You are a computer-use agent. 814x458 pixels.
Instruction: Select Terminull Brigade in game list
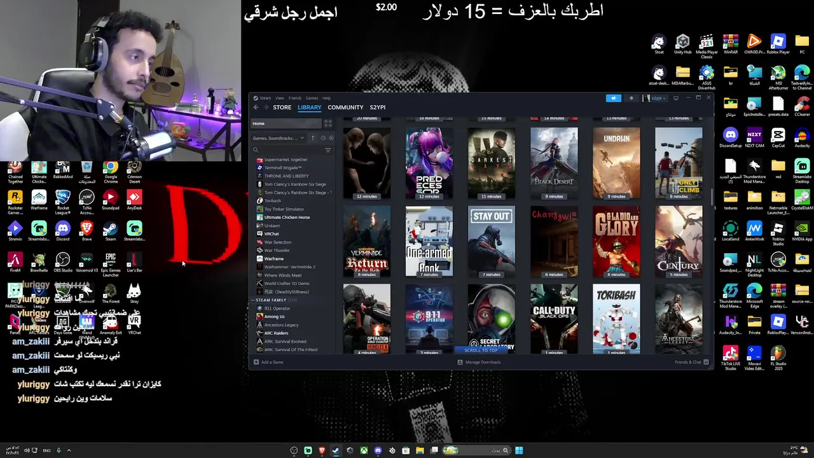(282, 168)
